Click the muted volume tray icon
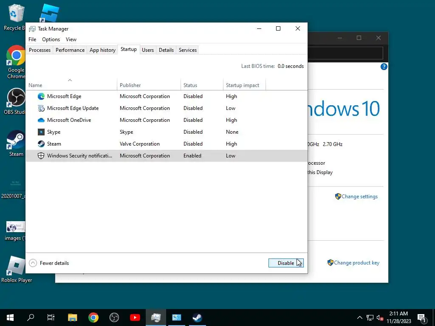Image resolution: width=435 pixels, height=326 pixels. [x=380, y=318]
